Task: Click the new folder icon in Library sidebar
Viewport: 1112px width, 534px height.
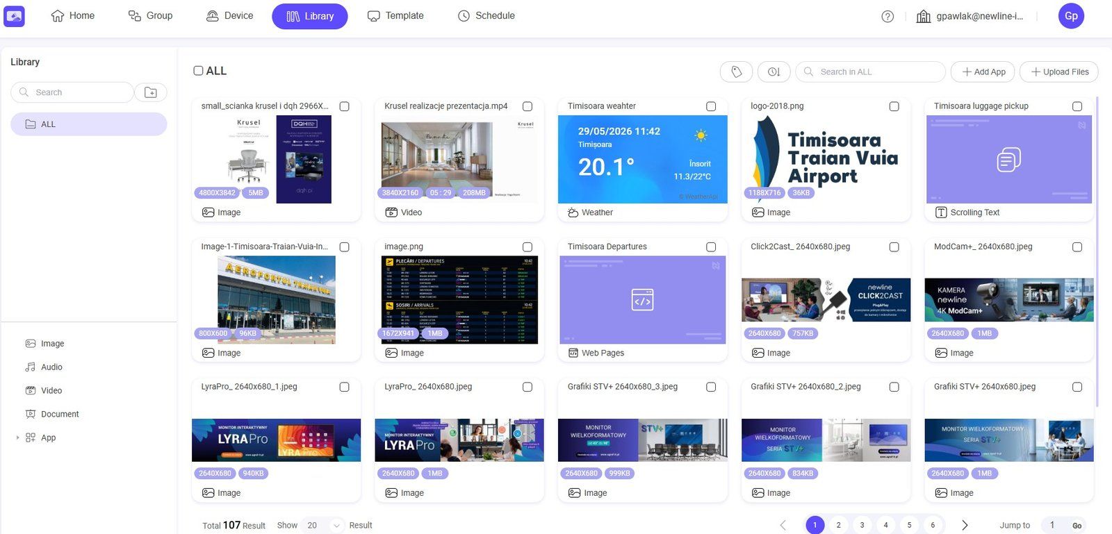Action: tap(151, 92)
